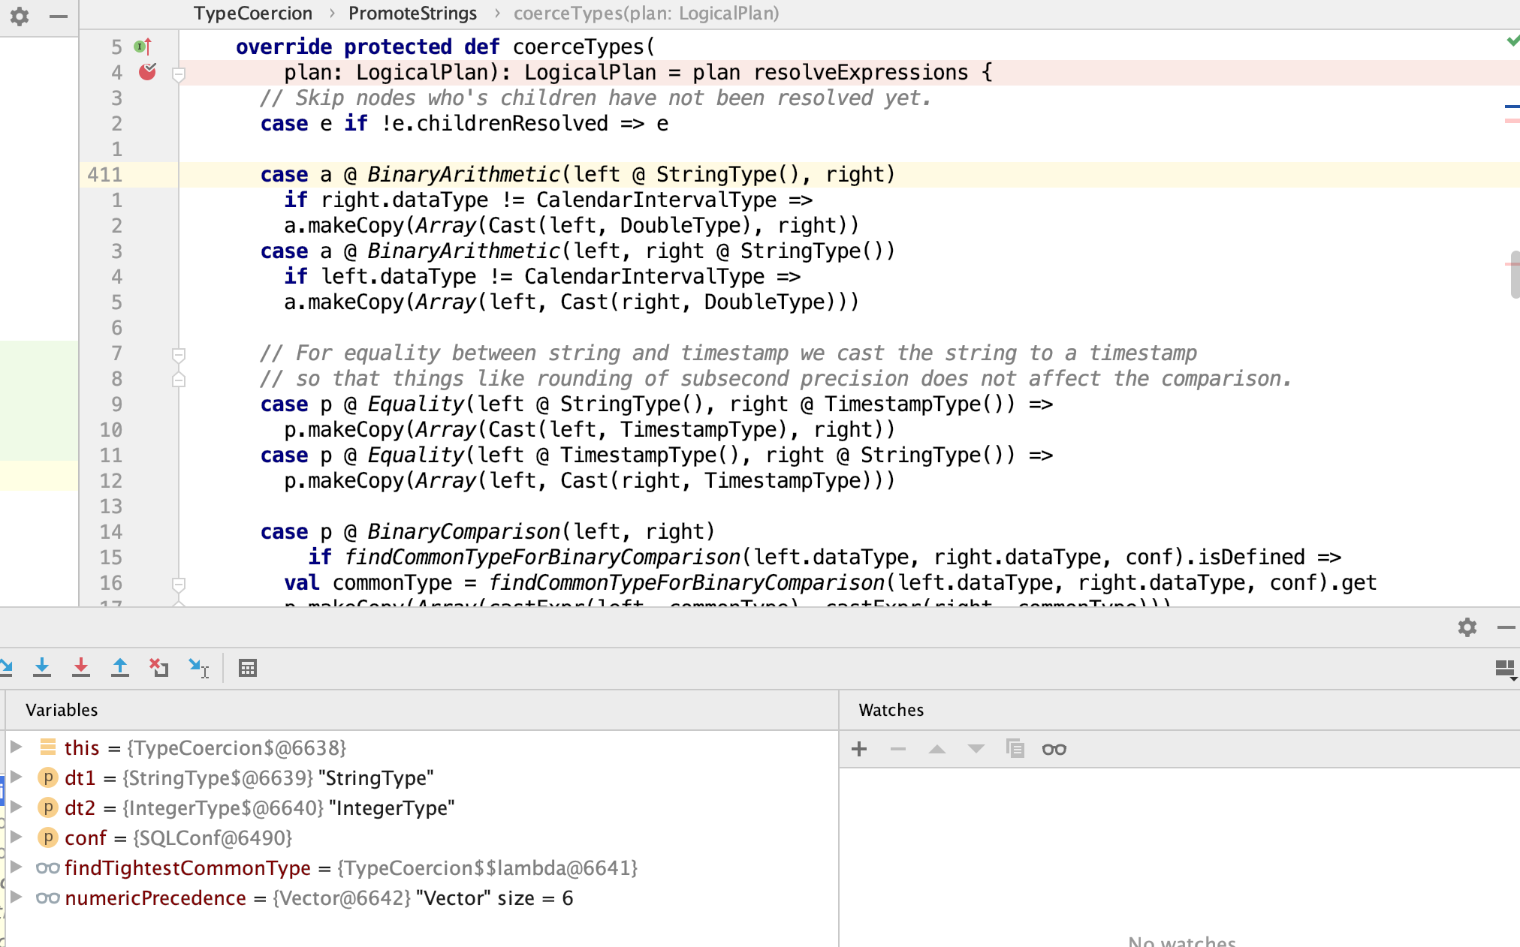Select the dt2 variable row
The image size is (1520, 947).
(421, 808)
